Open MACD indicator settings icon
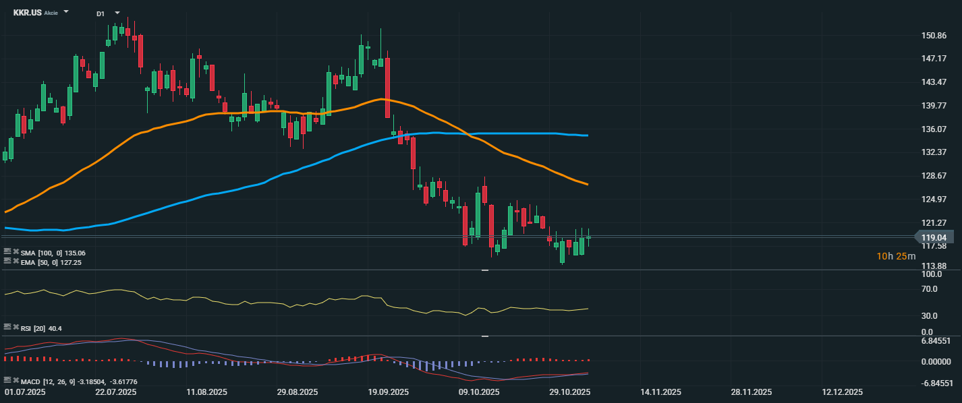The image size is (962, 403). pyautogui.click(x=7, y=381)
